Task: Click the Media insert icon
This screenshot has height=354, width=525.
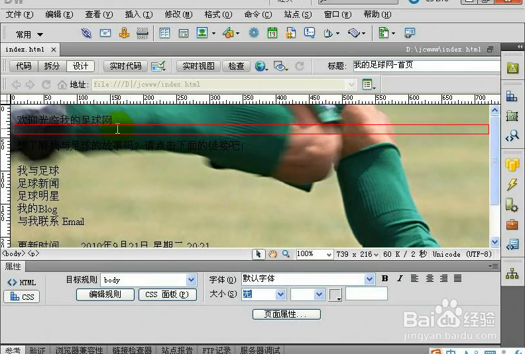Action: (x=229, y=33)
